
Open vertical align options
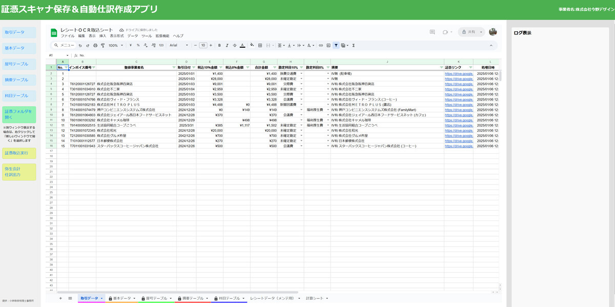click(x=291, y=45)
